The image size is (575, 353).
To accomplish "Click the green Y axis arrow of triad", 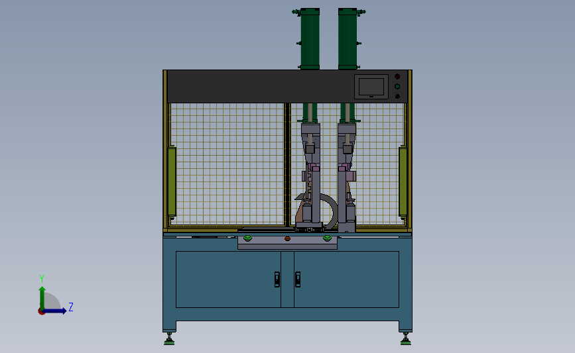I will pos(42,298).
